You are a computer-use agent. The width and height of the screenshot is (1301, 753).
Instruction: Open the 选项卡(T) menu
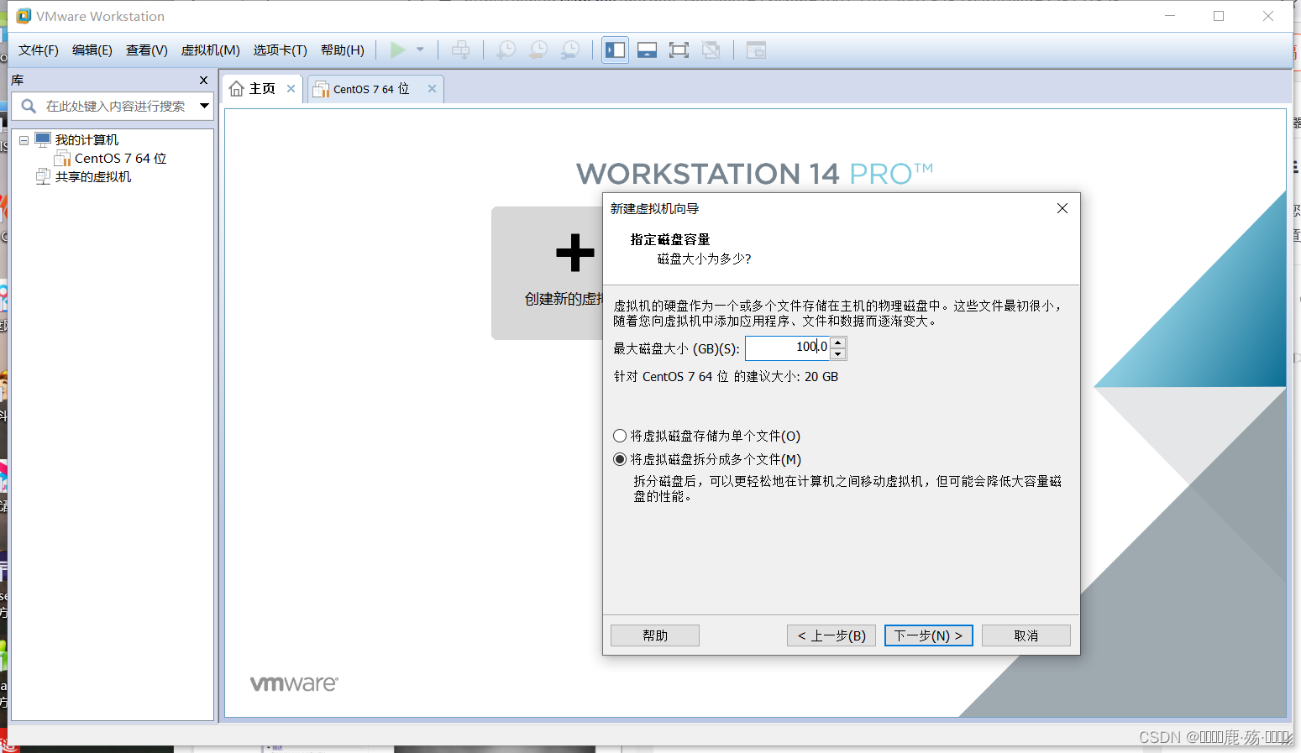tap(281, 50)
